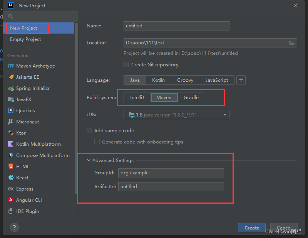This screenshot has height=238, width=308.
Task: Click the plus button to add a language
Action: click(241, 80)
